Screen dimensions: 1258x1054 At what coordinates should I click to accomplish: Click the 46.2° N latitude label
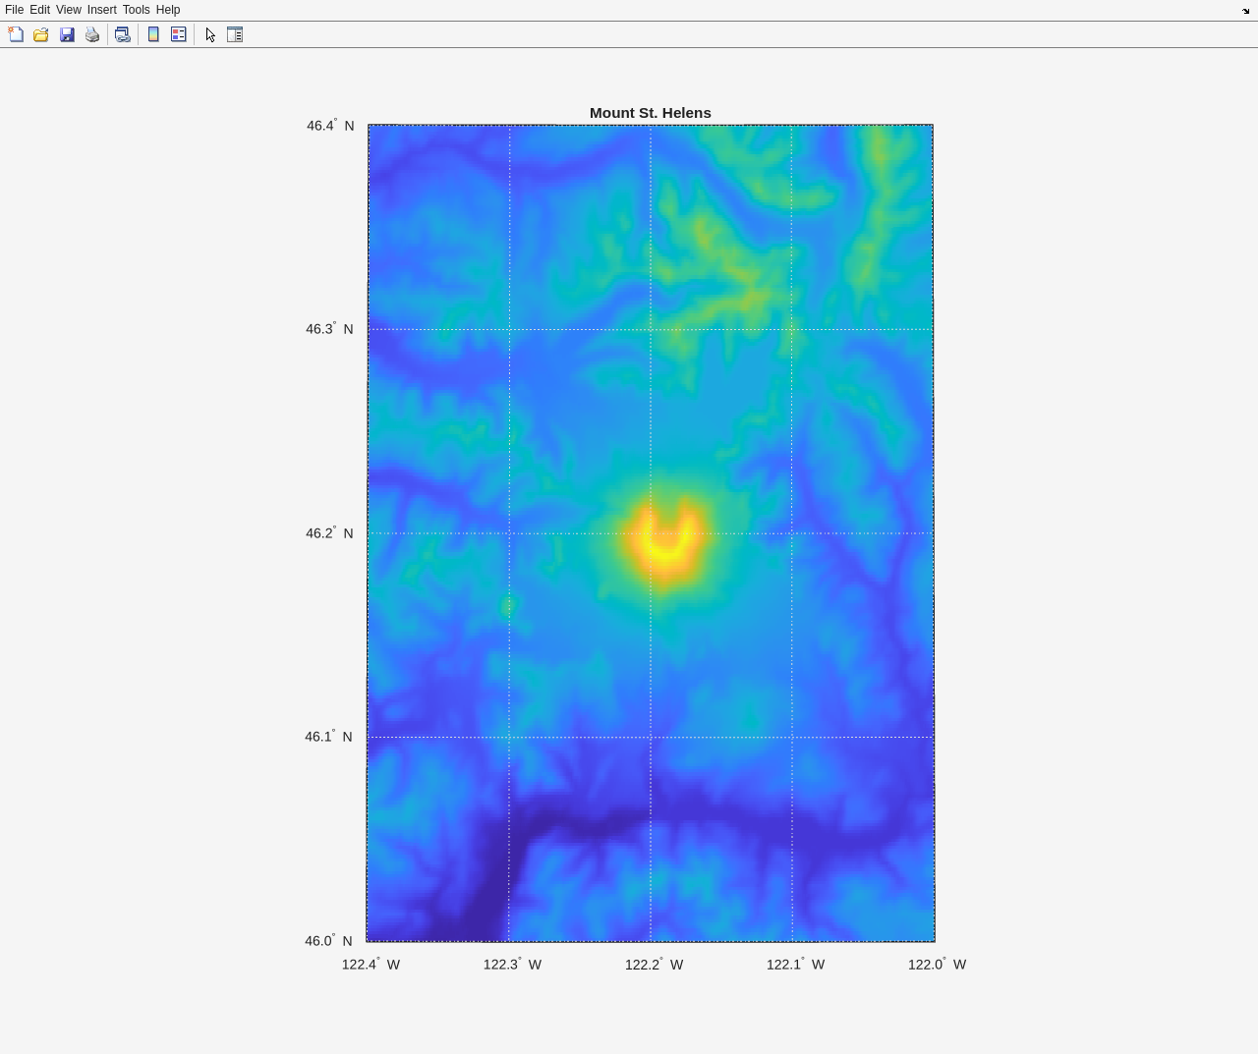[329, 532]
